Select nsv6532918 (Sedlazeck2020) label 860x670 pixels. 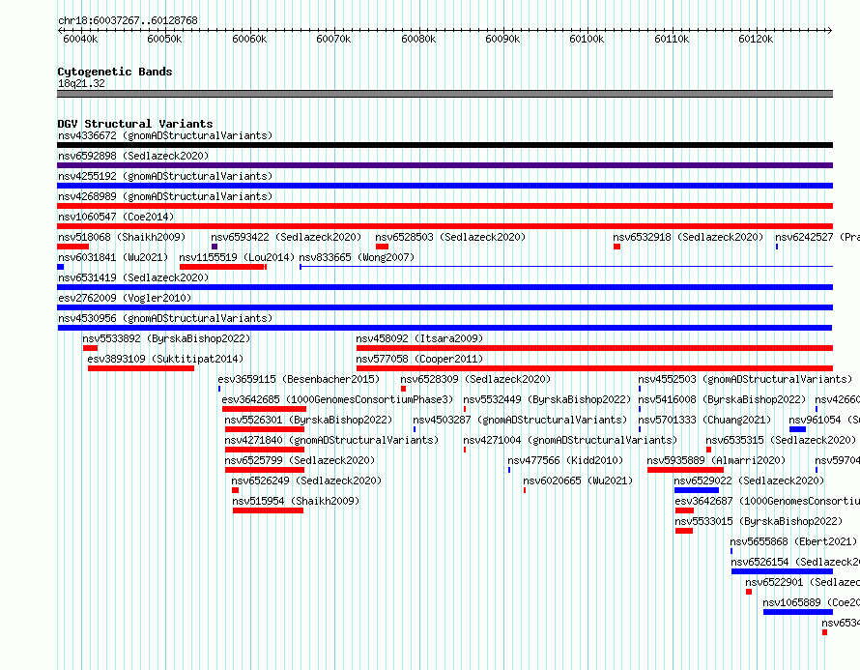click(x=688, y=237)
